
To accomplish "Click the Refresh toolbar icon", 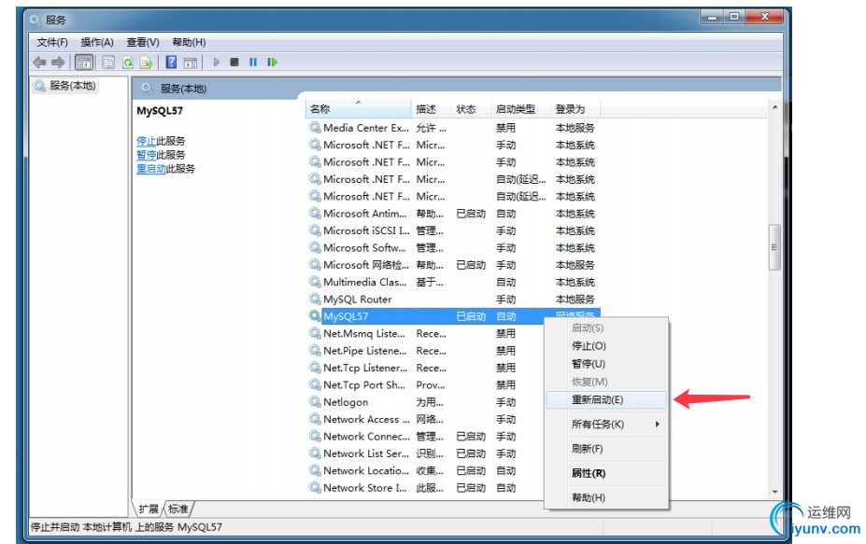I will click(128, 63).
